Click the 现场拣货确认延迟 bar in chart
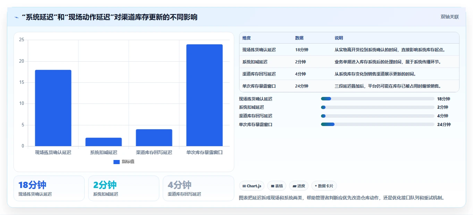Image resolution: width=473 pixels, height=215 pixels. (x=53, y=108)
